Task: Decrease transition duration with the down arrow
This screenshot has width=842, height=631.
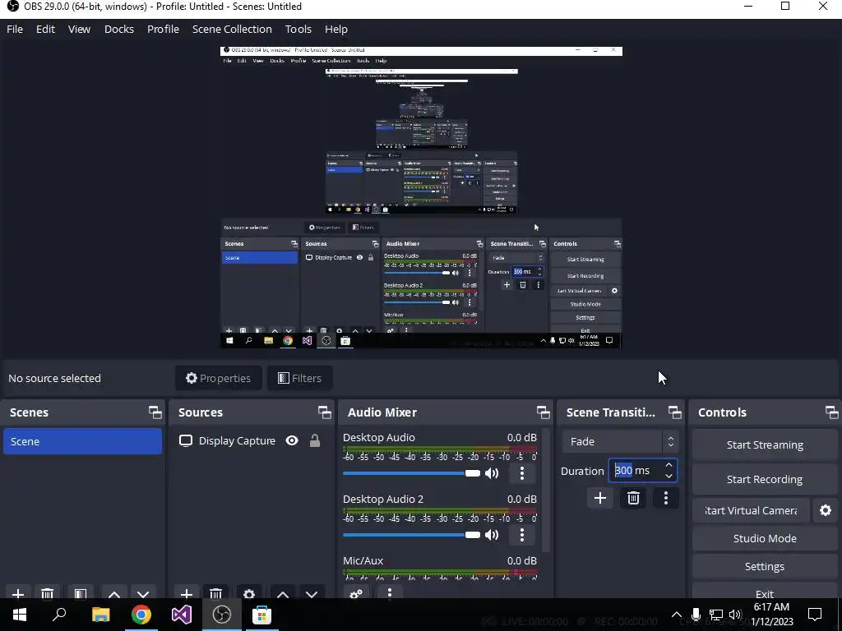Action: [669, 476]
